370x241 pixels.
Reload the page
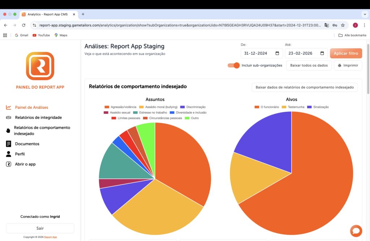pyautogui.click(x=23, y=25)
